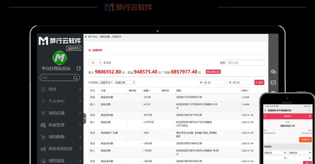Click 用户中心 breadcrumb link
The height and width of the screenshot is (164, 315).
[x=93, y=36]
